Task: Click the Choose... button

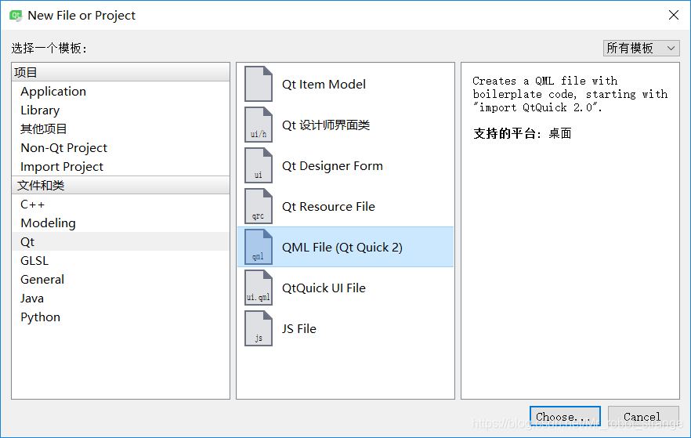Action: tap(565, 416)
